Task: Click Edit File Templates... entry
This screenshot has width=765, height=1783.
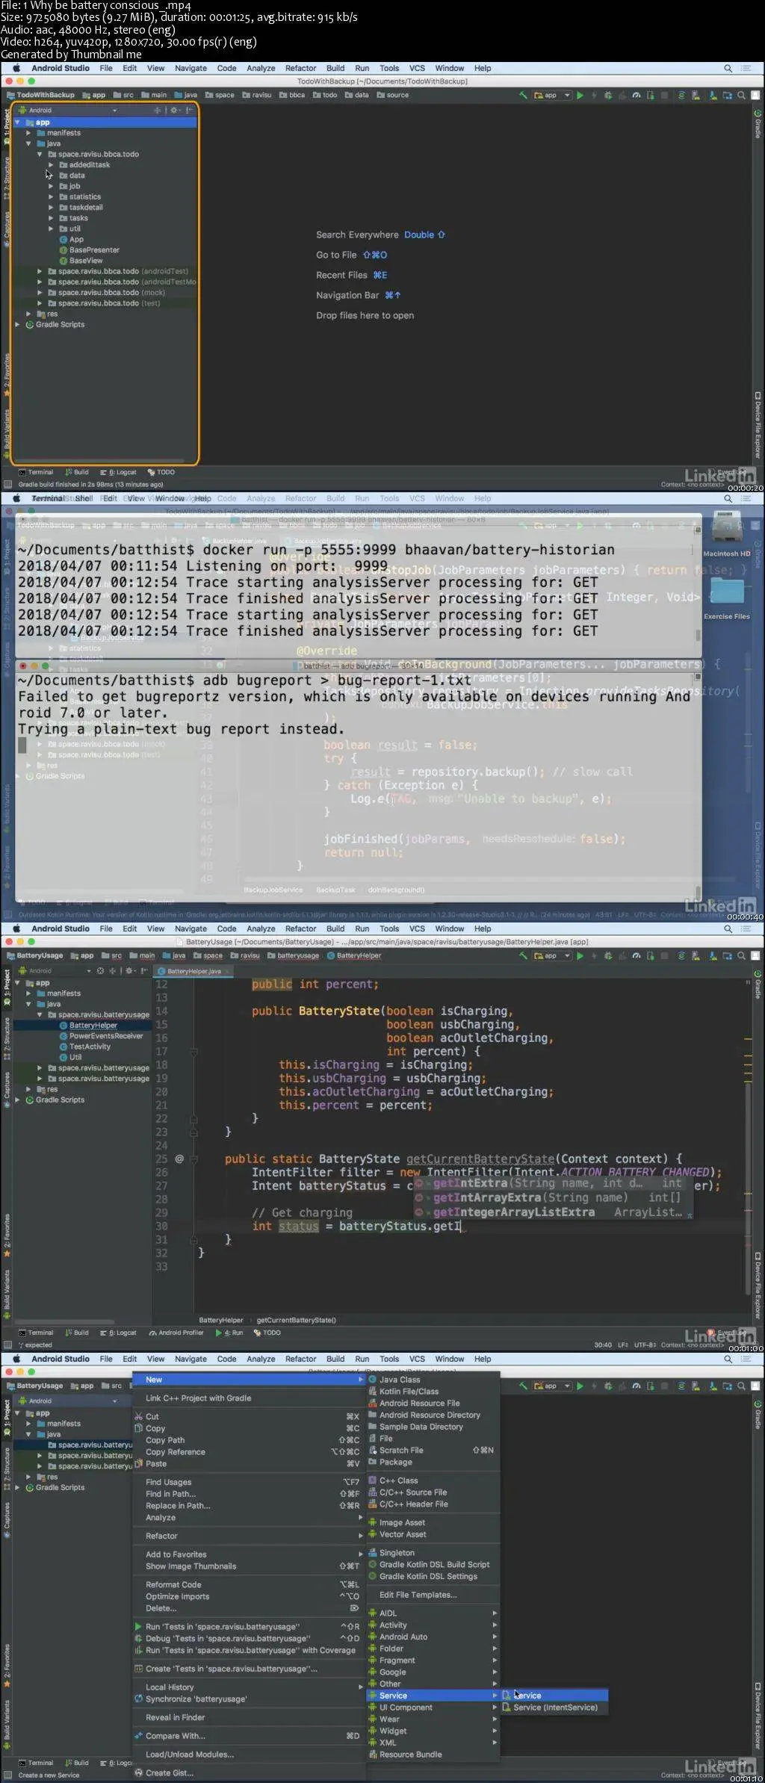Action: tap(418, 1595)
